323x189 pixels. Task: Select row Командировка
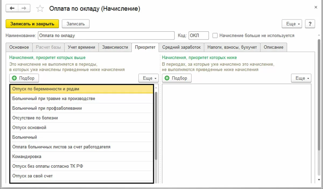[x=82, y=156]
